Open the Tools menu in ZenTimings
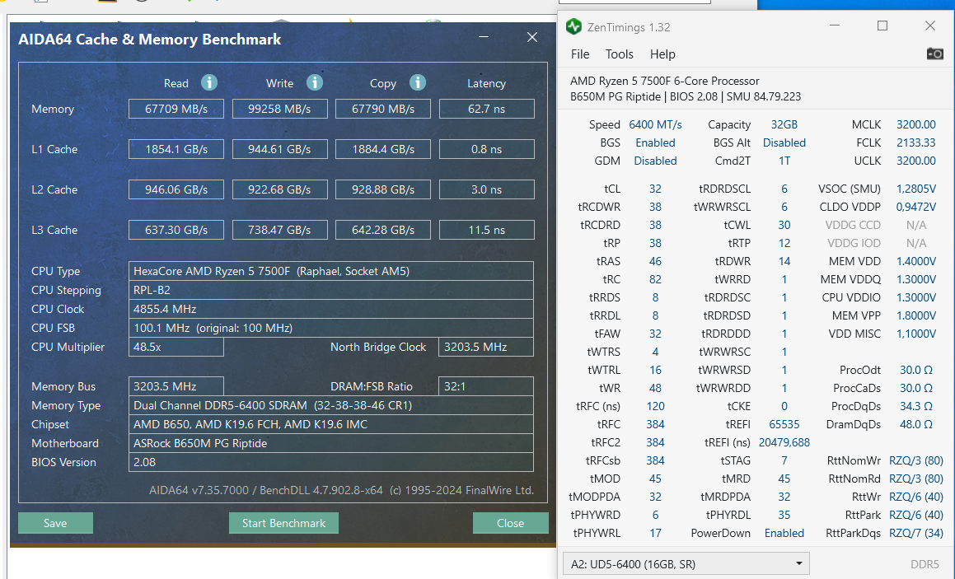The height and width of the screenshot is (579, 955). pos(620,54)
